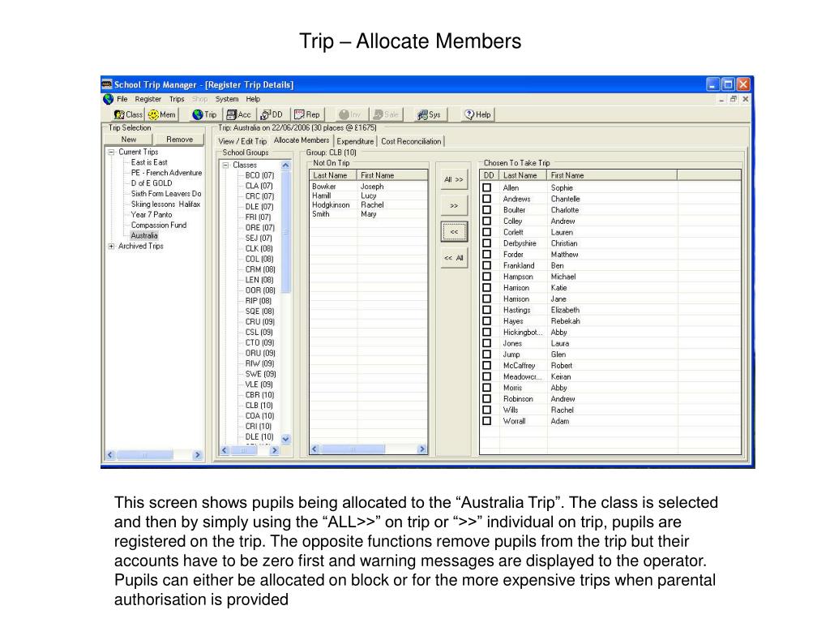Tick the DD checkbox for Andrews Chantelle
Viewport: 830px width, 623px height.
click(487, 199)
